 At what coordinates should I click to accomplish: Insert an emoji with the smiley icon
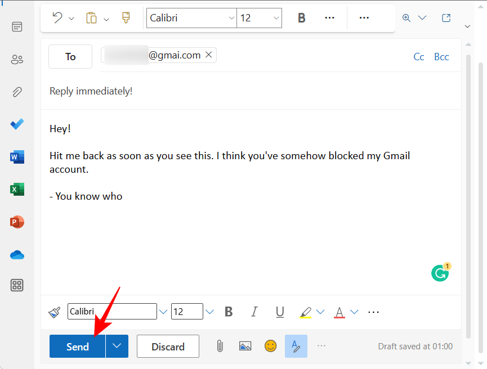pos(271,346)
